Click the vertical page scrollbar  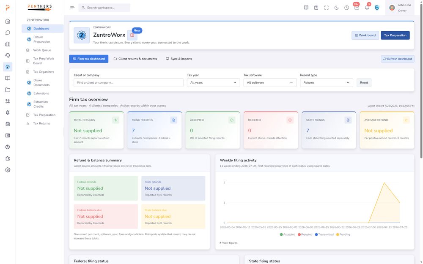click(421, 81)
